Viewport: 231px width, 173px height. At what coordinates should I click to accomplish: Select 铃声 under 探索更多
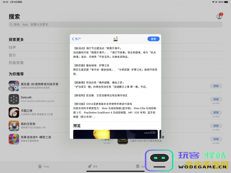point(12,47)
